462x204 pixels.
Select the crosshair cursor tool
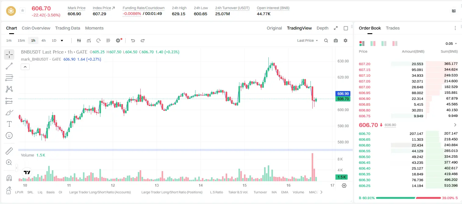(9, 55)
